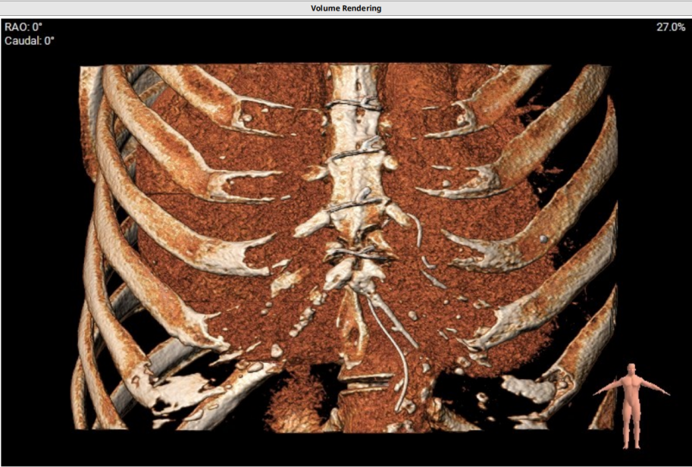Click the 27.0% zoom indicator

(670, 27)
